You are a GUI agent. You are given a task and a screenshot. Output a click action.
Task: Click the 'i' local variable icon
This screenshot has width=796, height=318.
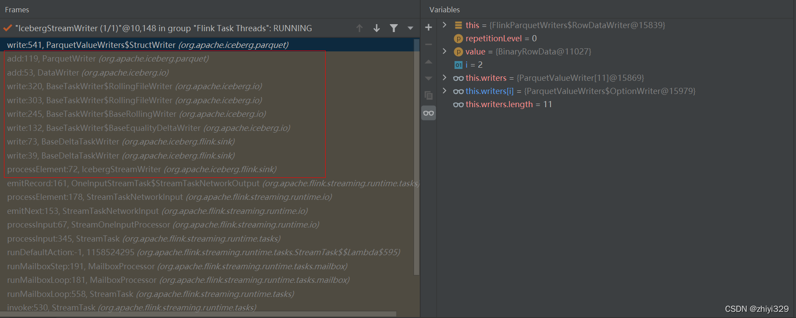459,65
